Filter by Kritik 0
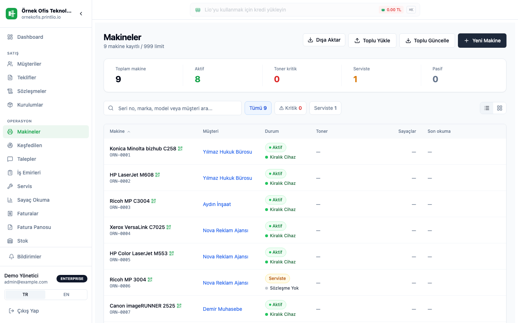Viewport: 518px width, 323px height. pos(290,108)
